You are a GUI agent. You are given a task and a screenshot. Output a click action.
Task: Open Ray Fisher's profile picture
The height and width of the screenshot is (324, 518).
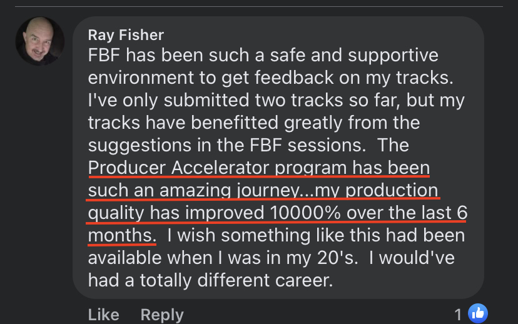(x=39, y=41)
